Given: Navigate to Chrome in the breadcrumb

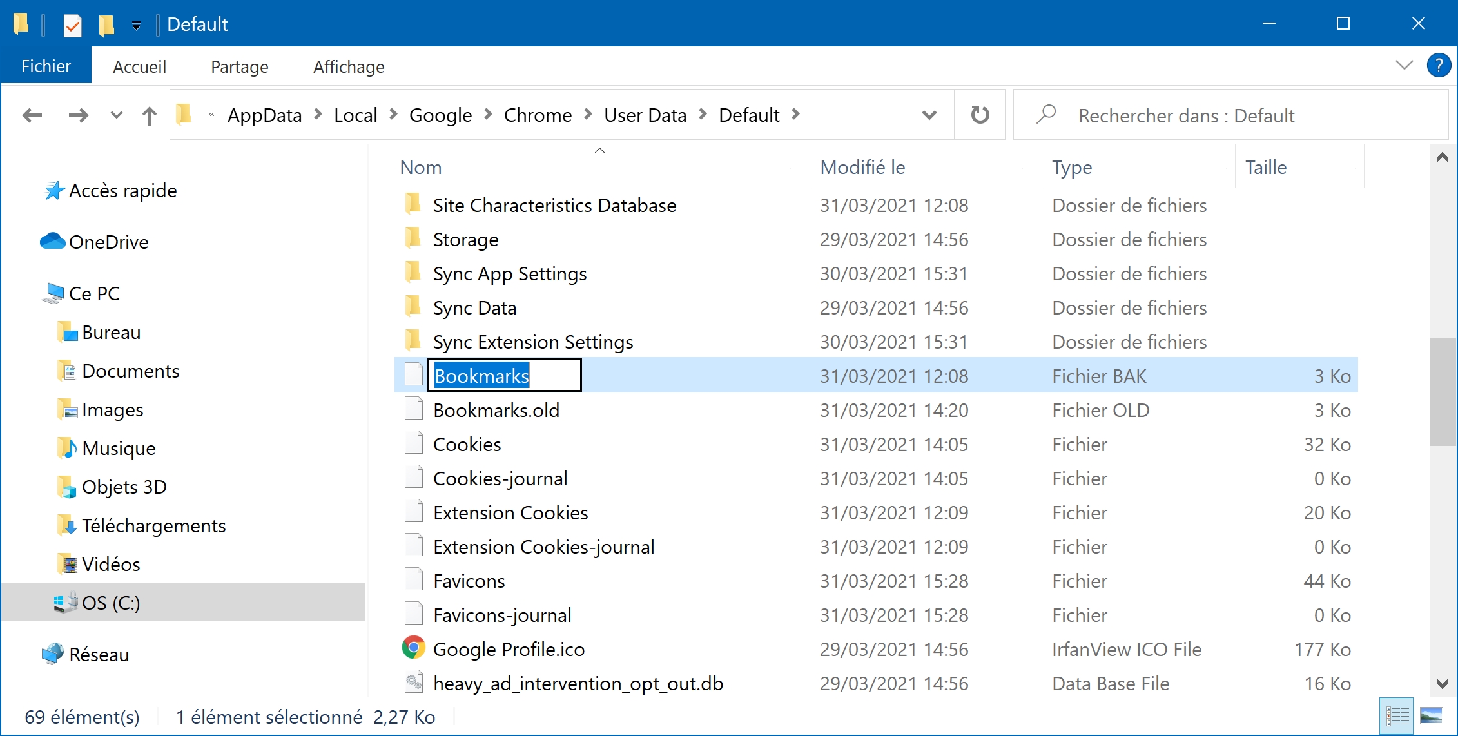Looking at the screenshot, I should [538, 115].
